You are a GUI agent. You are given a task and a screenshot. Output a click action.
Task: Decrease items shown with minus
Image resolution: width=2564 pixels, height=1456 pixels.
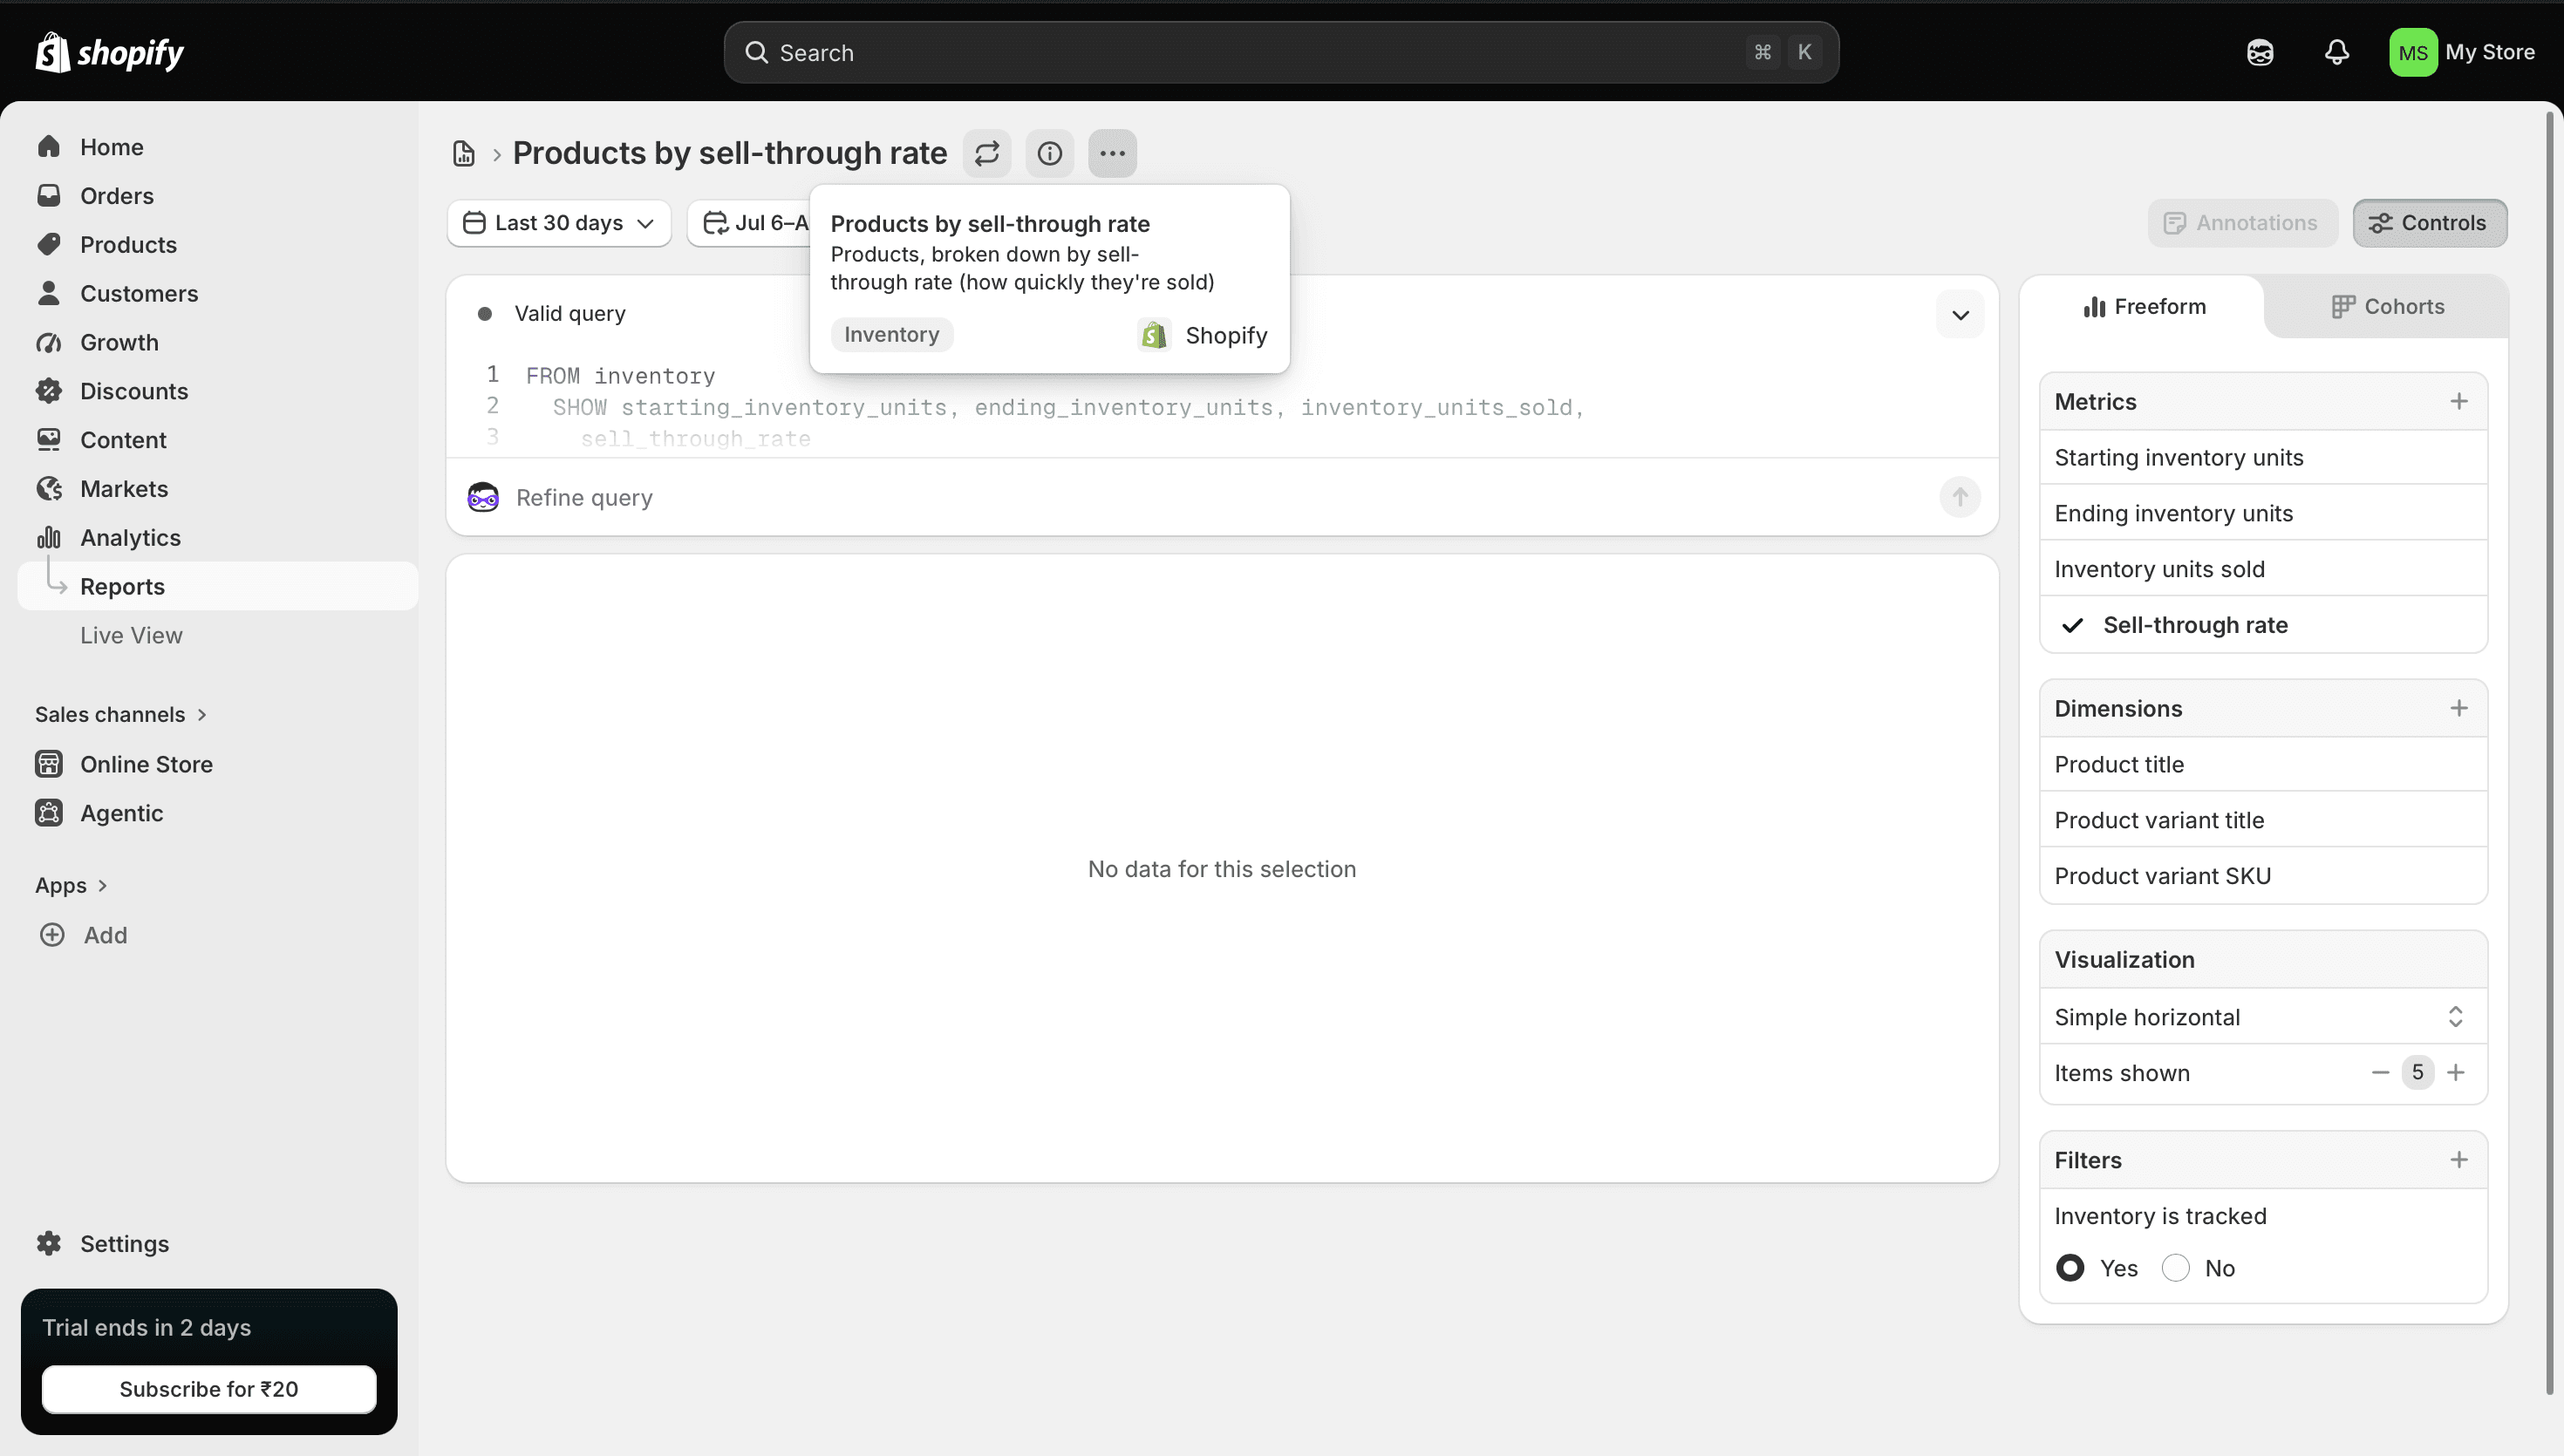2380,1072
